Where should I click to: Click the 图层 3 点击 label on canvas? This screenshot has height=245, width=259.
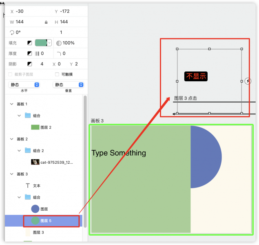click(186, 98)
